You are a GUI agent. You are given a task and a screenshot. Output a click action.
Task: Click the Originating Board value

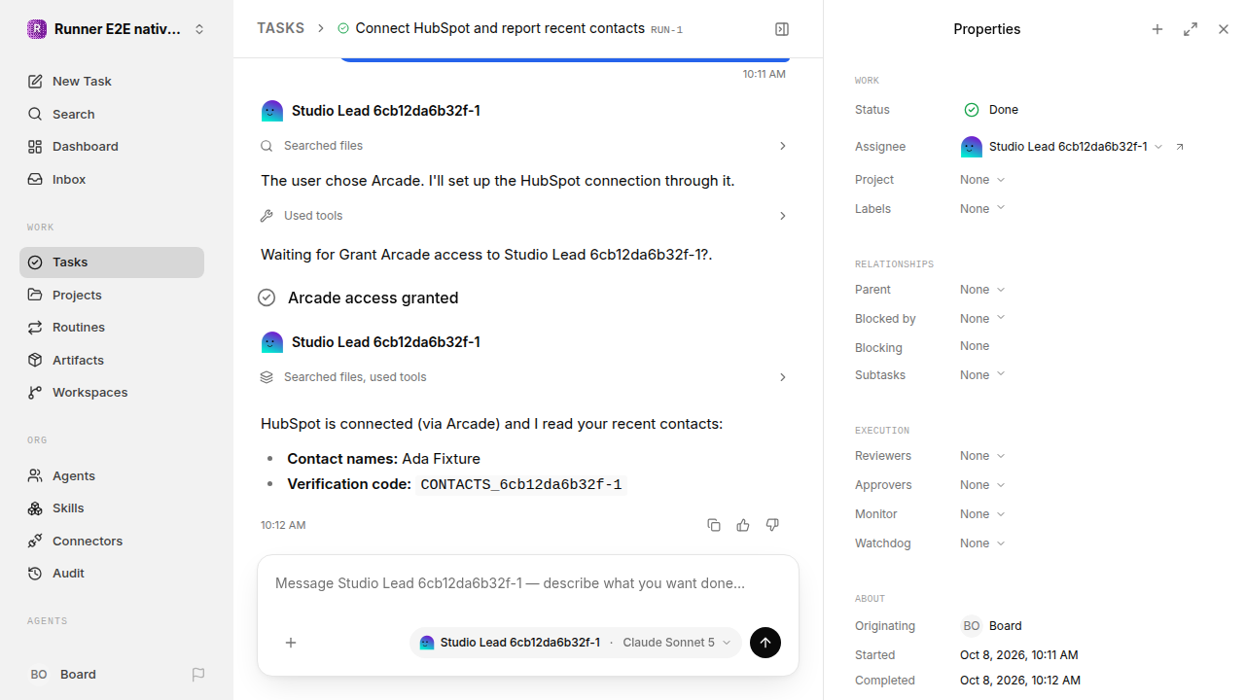click(x=991, y=626)
